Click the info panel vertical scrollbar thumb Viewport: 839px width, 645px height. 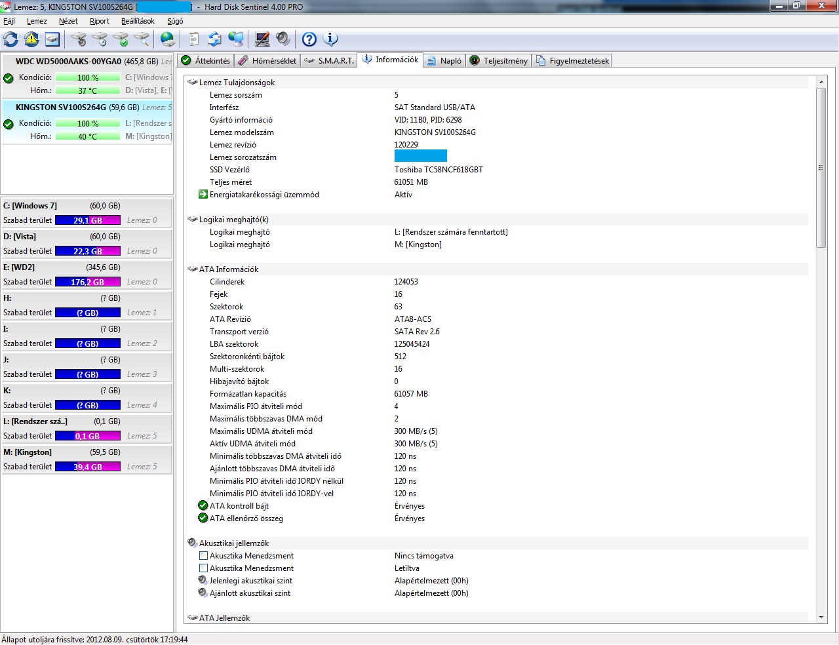coord(821,168)
